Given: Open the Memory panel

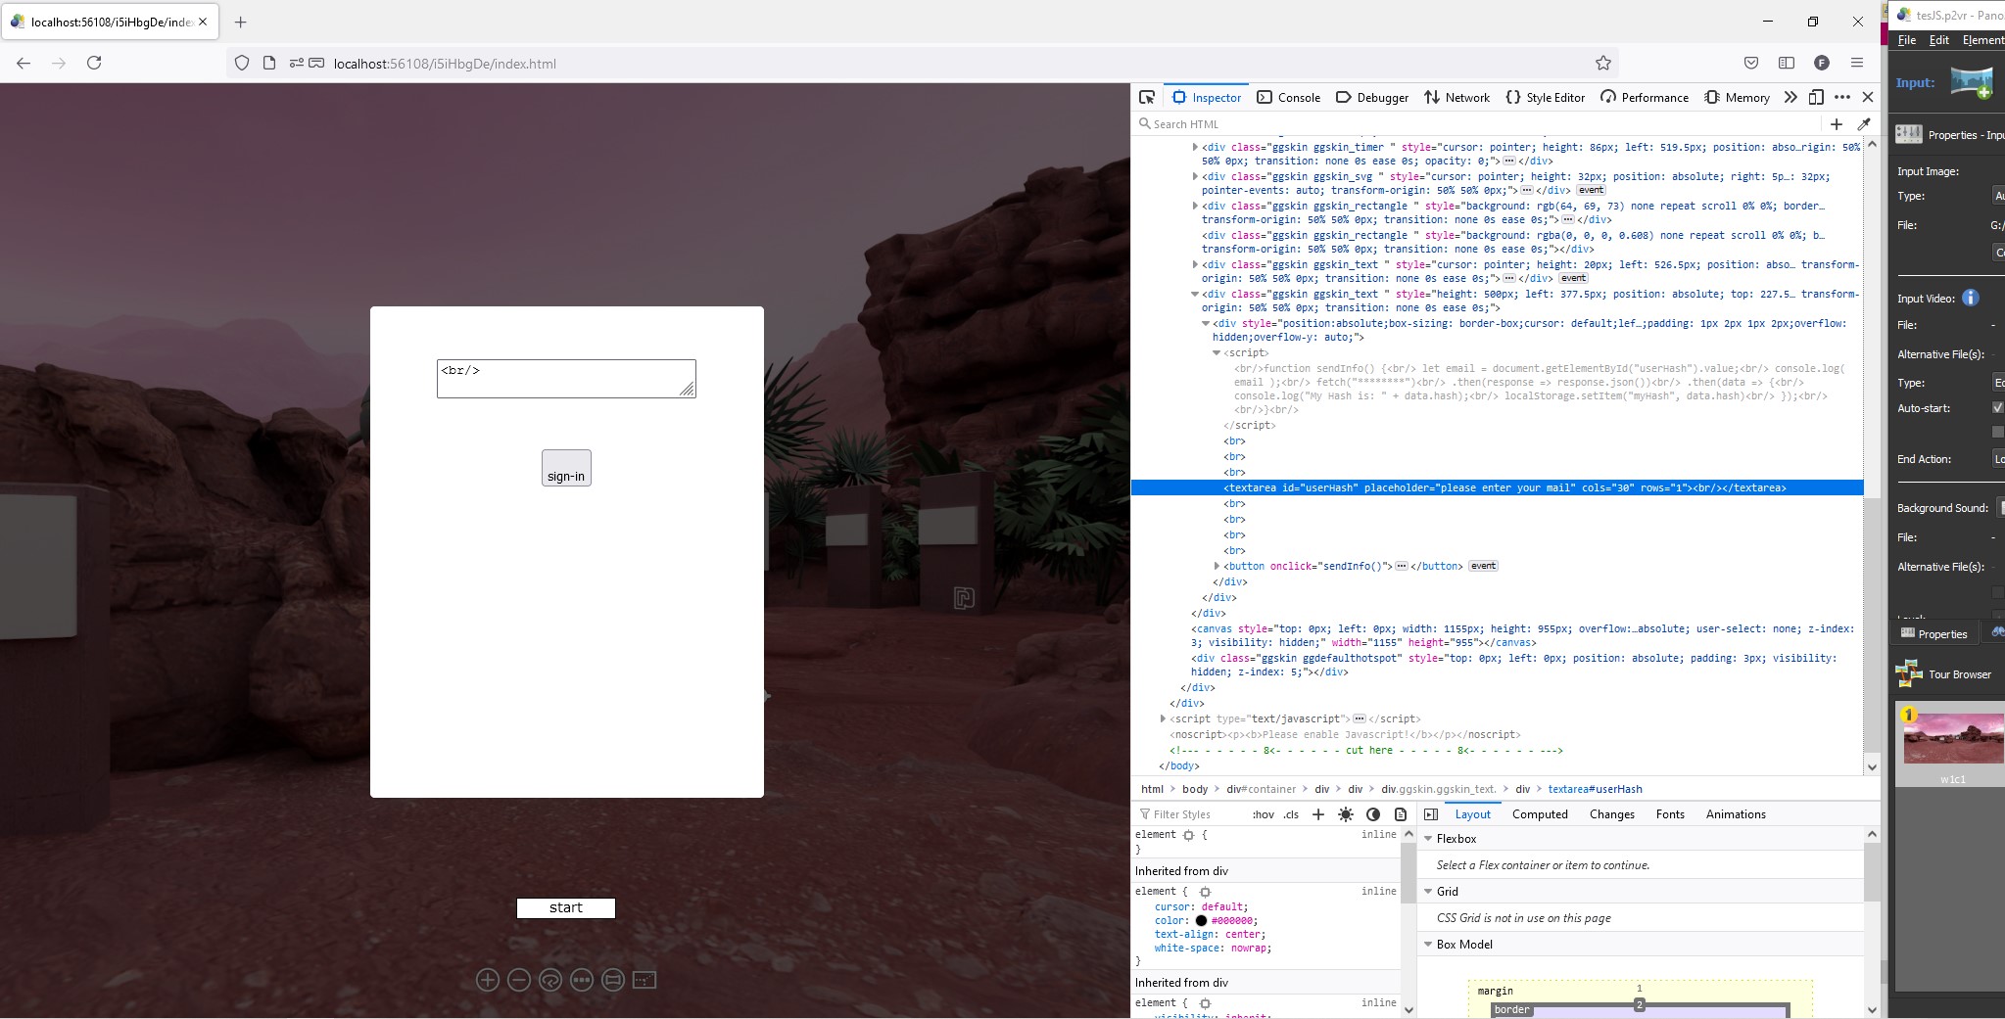Looking at the screenshot, I should coord(1737,97).
